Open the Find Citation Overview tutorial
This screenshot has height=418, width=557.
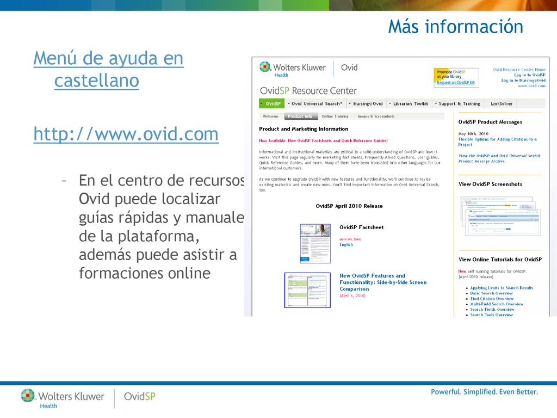[492, 299]
